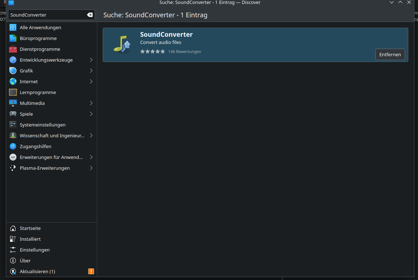Screen dimensions: 418x280
Task: Expand Grafik subcategories chevron
Action: pos(91,71)
